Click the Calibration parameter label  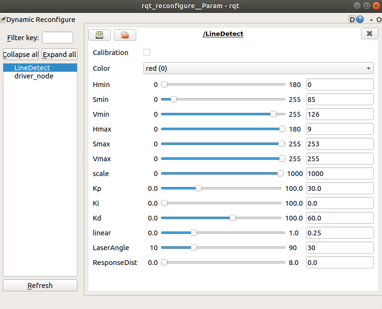click(x=110, y=53)
